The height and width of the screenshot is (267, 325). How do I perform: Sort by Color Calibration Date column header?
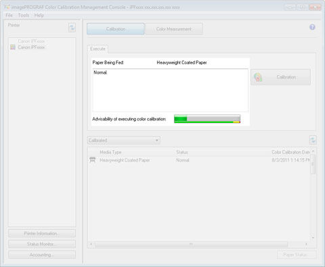click(290, 152)
